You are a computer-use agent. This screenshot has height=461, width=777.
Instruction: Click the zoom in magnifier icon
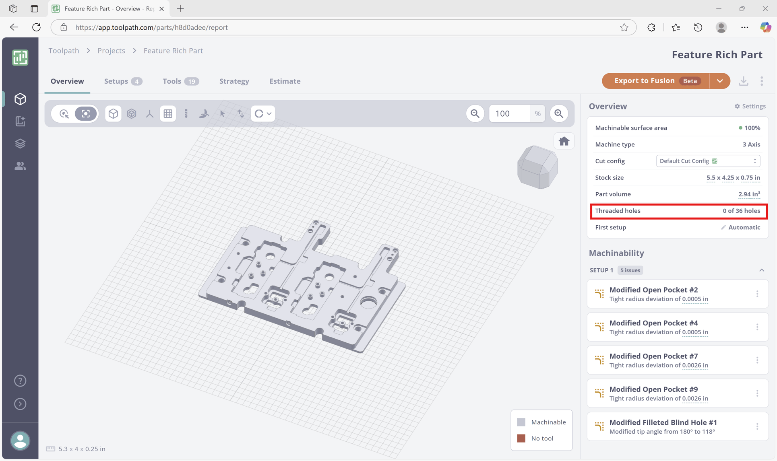coord(559,114)
